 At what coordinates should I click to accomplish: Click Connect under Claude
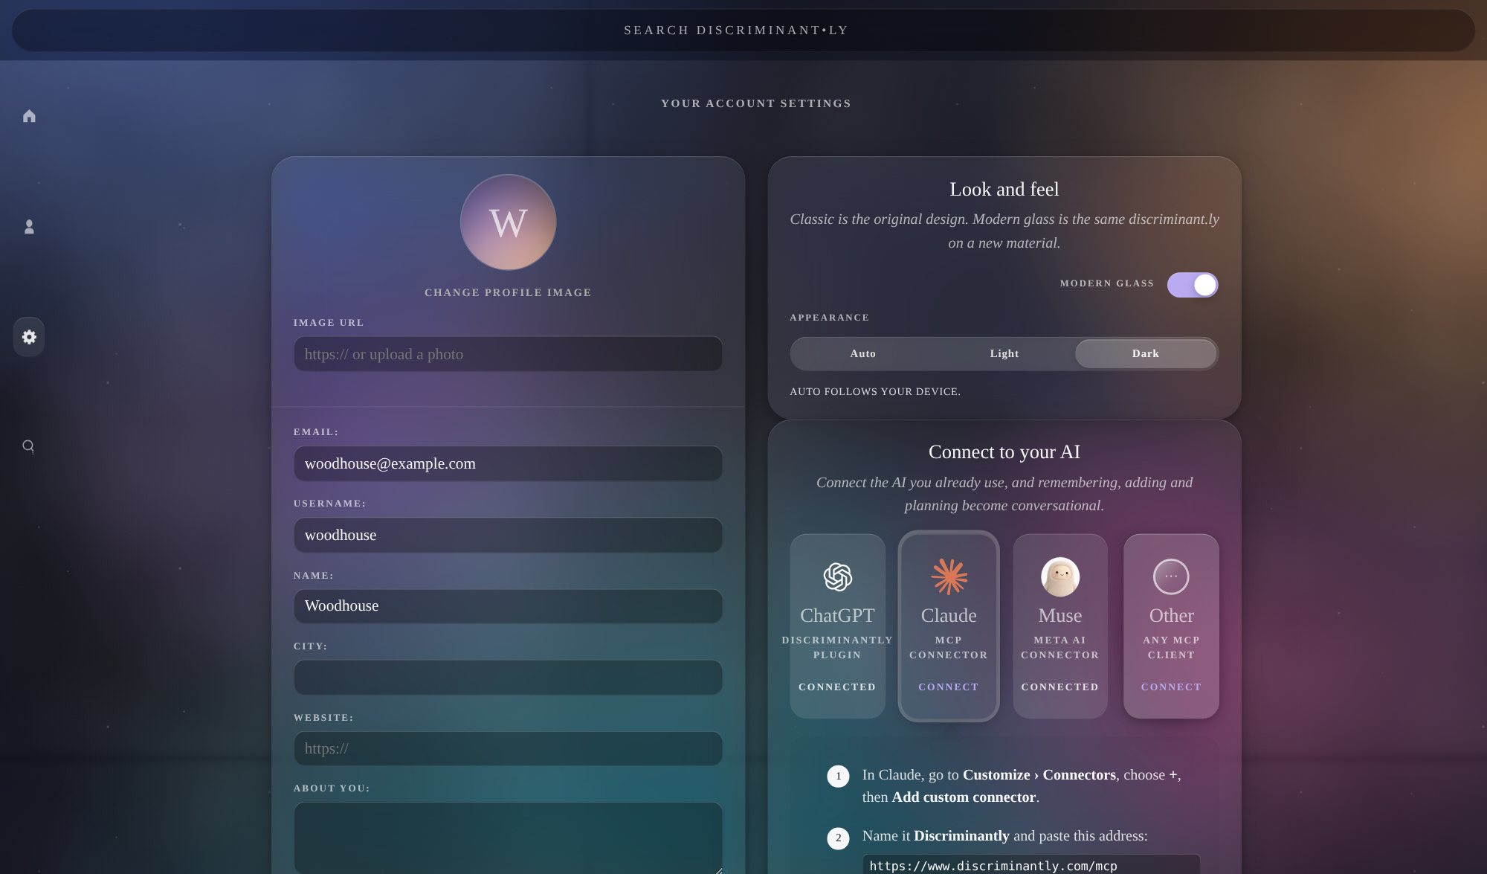pyautogui.click(x=948, y=687)
